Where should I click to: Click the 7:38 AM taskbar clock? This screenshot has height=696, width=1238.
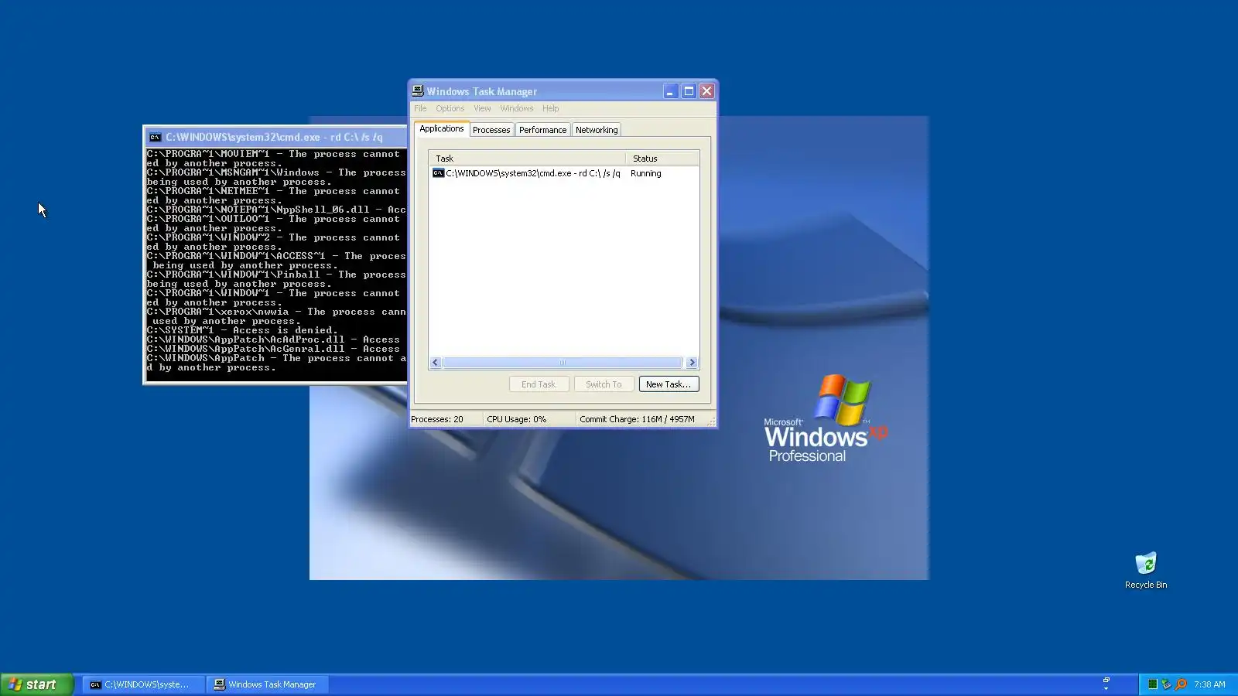[1209, 684]
